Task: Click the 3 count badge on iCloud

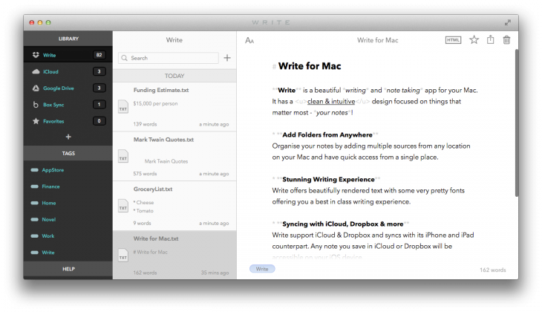Action: point(99,71)
